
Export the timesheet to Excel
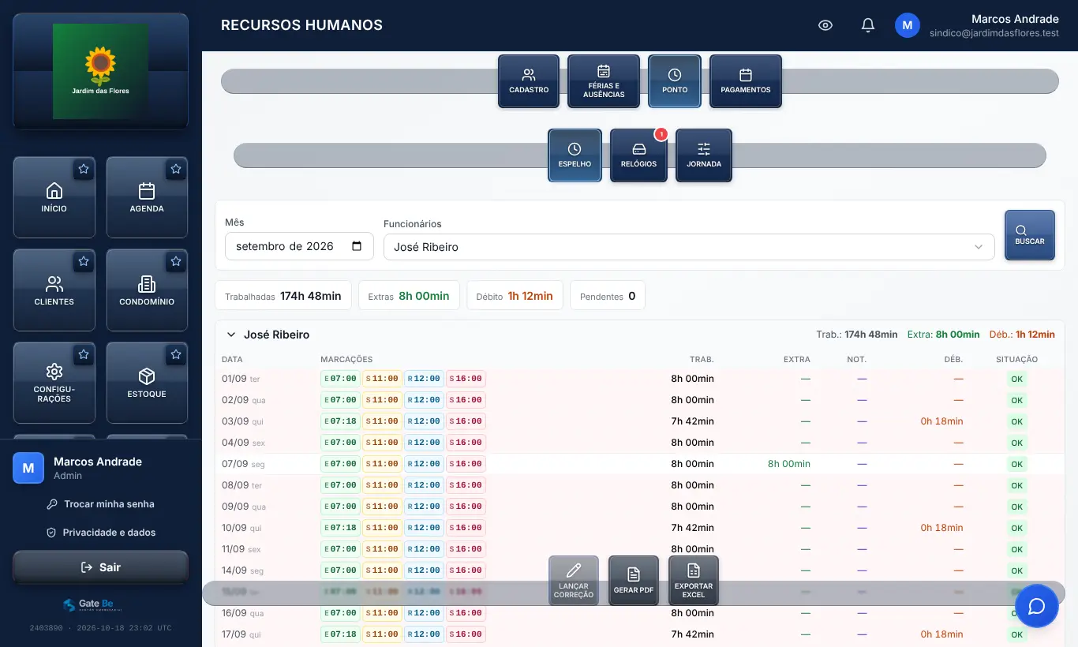tap(694, 581)
